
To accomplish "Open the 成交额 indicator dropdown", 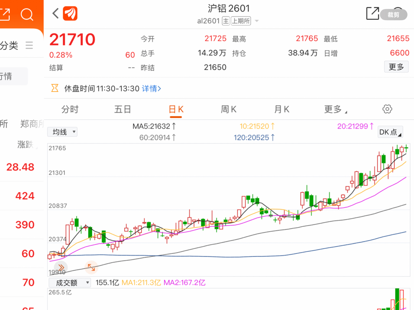I will 70,283.
